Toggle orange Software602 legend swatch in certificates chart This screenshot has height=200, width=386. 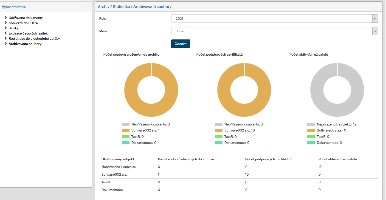point(219,130)
